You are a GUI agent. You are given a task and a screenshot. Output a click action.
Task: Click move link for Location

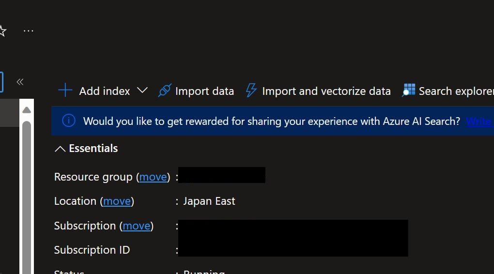117,201
